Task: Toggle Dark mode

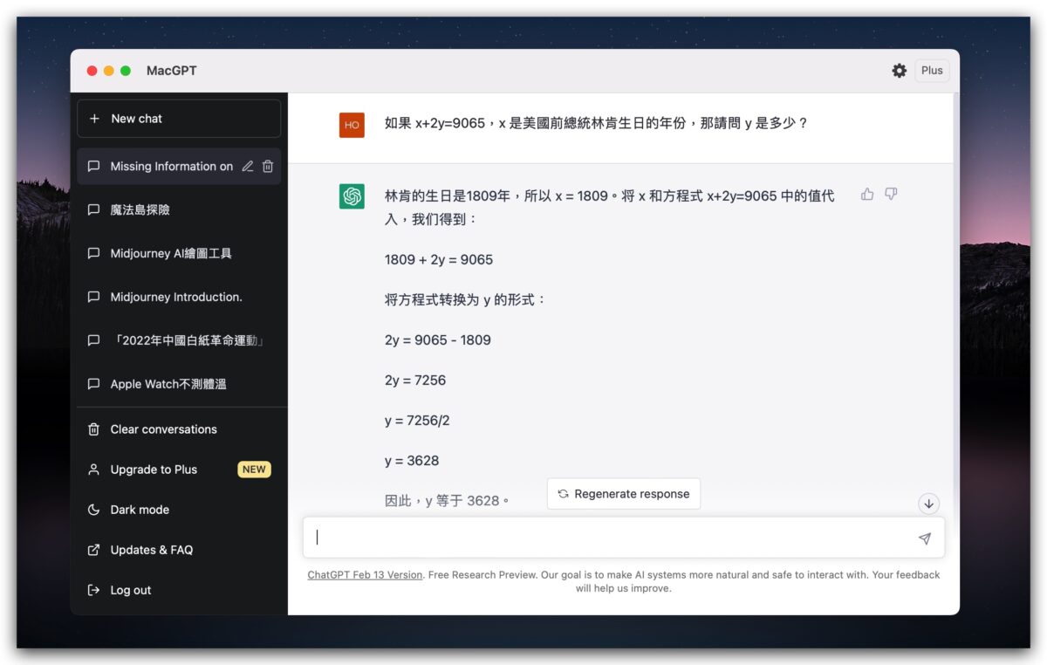Action: 179,510
